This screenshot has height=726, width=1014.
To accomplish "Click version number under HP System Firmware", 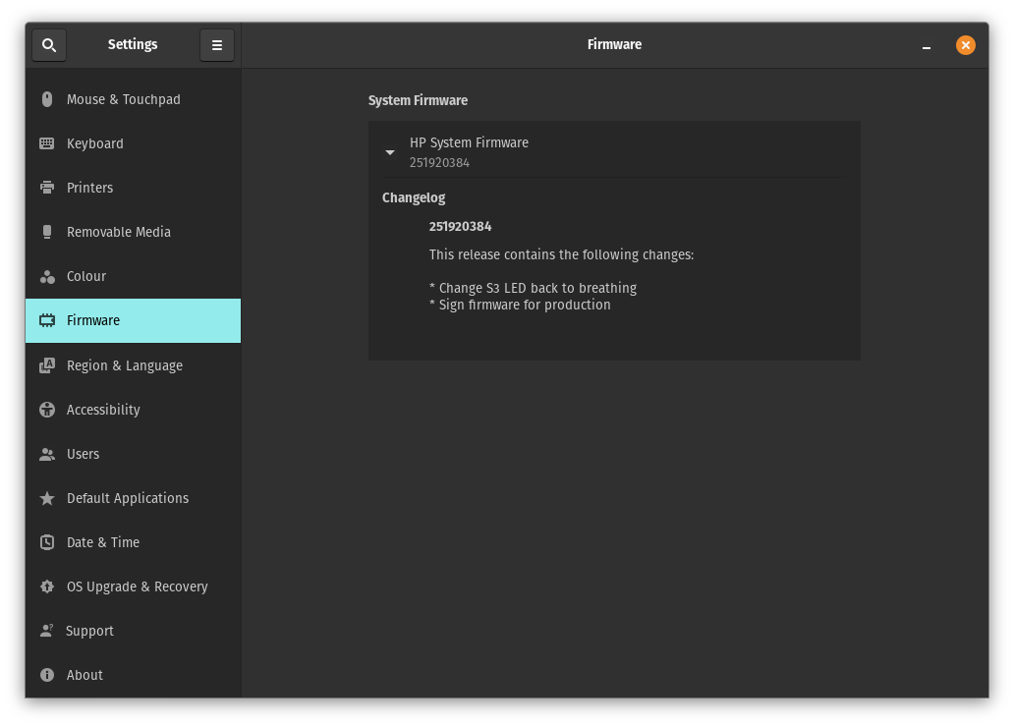I will pyautogui.click(x=439, y=163).
